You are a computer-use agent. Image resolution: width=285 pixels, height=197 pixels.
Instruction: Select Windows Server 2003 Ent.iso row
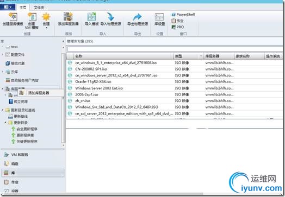(x=174, y=88)
